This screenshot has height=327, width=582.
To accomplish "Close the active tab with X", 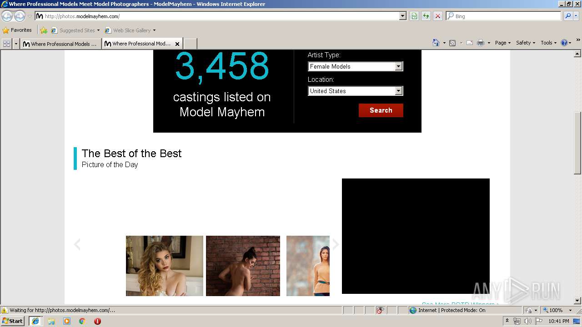I will click(x=177, y=44).
